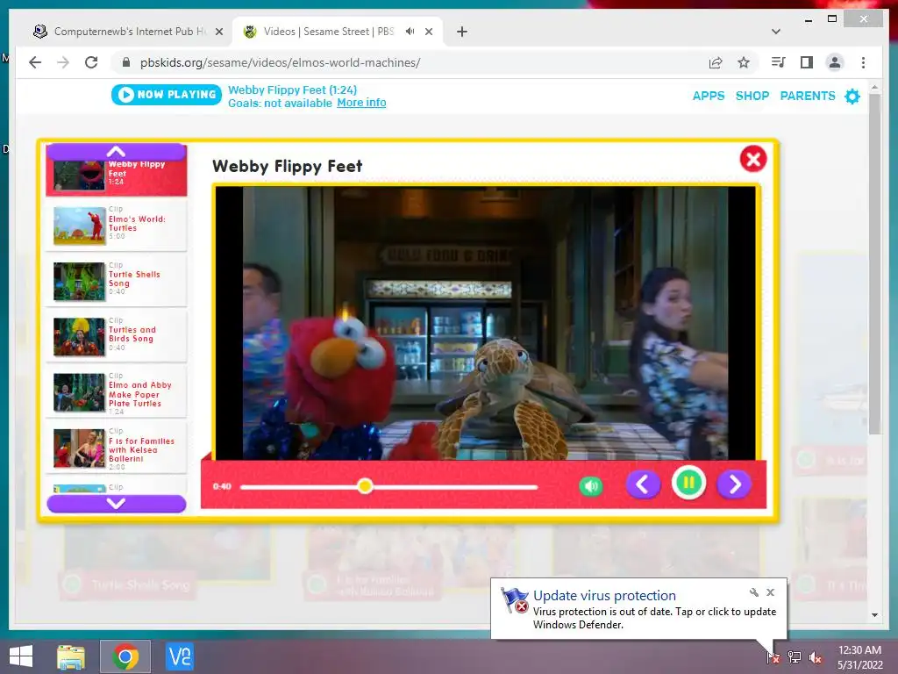Open Chrome media controls
Viewport: 898px width, 674px height.
pos(779,62)
